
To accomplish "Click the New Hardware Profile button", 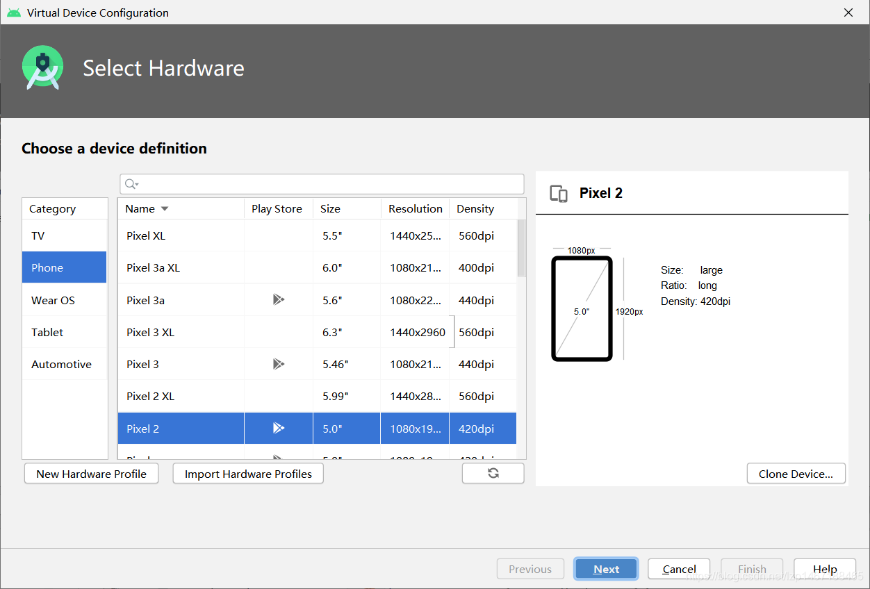I will tap(91, 474).
